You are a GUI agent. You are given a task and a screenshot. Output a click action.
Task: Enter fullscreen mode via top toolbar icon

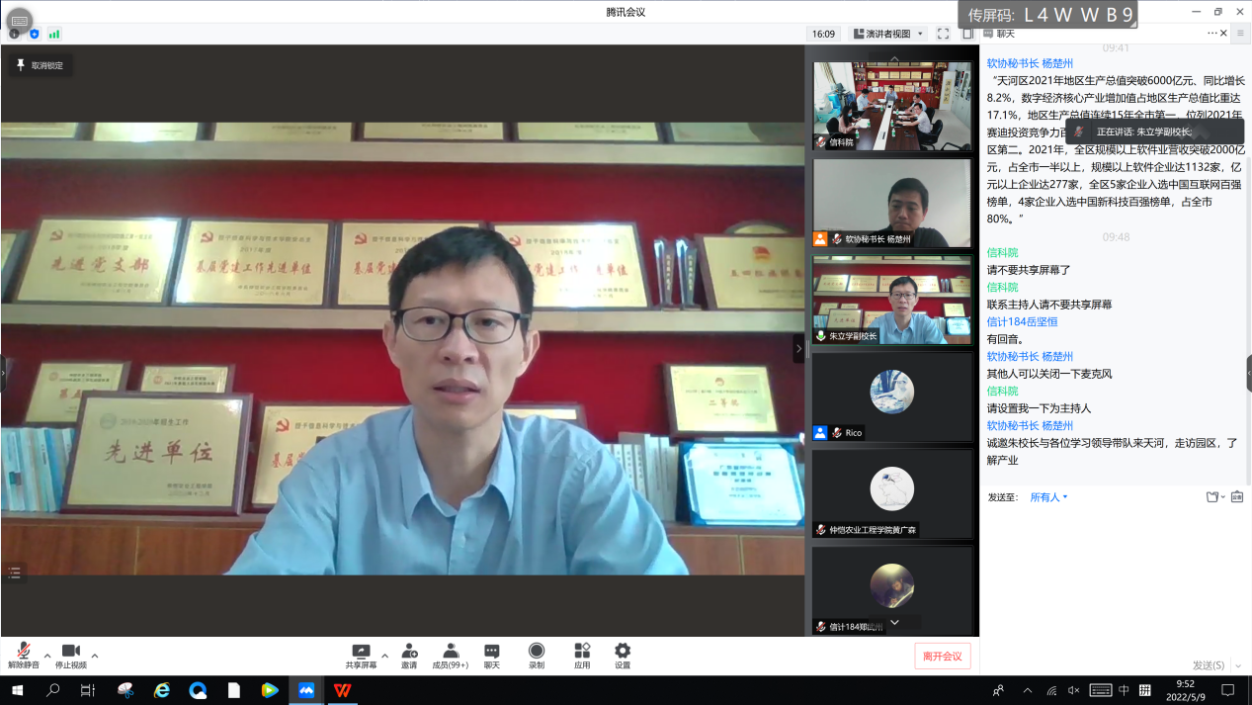click(943, 34)
